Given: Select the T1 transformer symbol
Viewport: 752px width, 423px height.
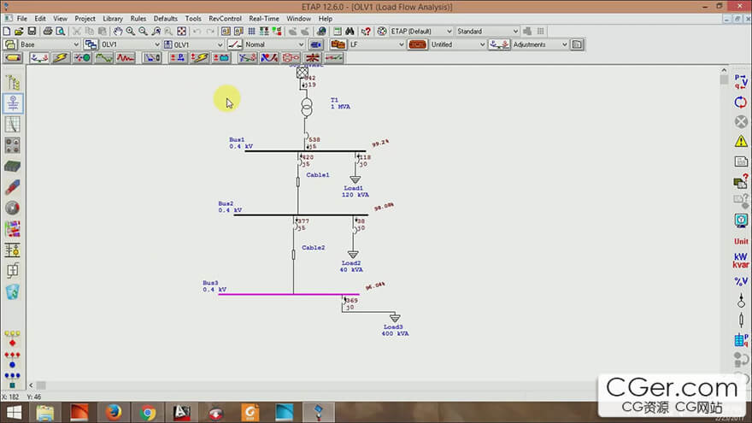Looking at the screenshot, I should (307, 108).
